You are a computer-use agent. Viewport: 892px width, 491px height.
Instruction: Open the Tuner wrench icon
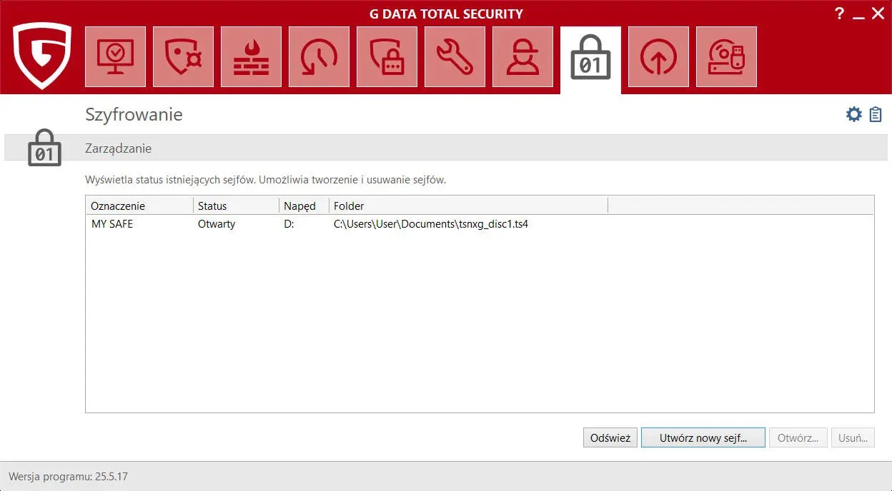coord(455,58)
